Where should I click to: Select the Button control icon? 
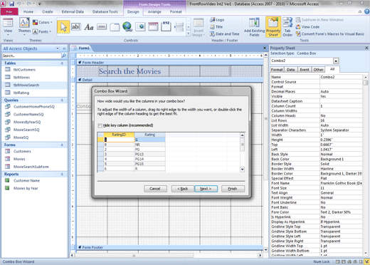coord(102,27)
